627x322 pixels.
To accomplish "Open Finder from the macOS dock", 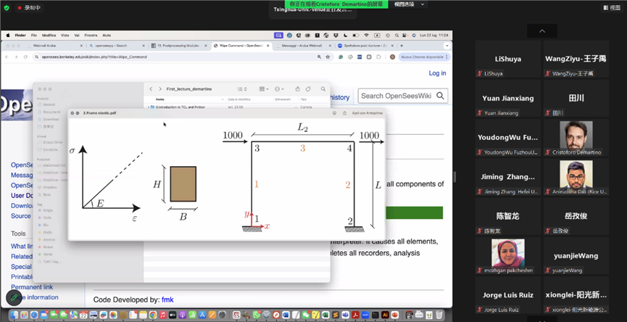I will pyautogui.click(x=15, y=315).
